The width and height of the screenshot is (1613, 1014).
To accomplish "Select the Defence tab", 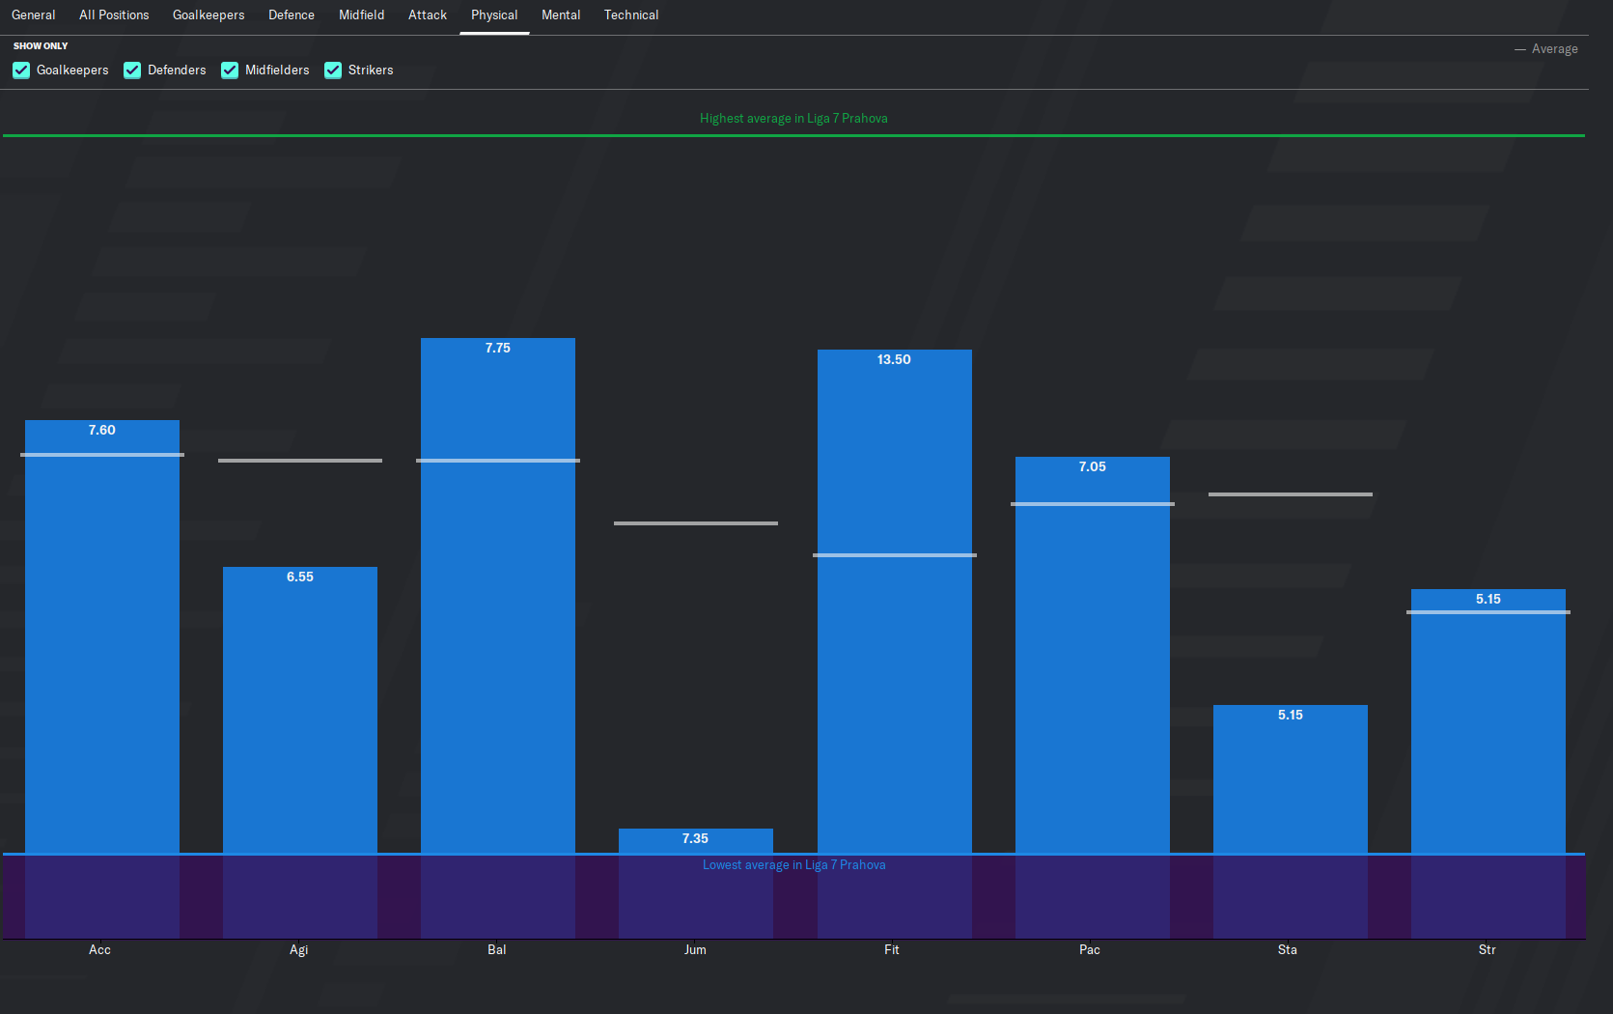I will click(x=292, y=15).
